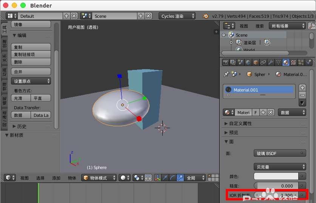Create a new material with plus icon
The height and width of the screenshot is (203, 316).
(263, 112)
